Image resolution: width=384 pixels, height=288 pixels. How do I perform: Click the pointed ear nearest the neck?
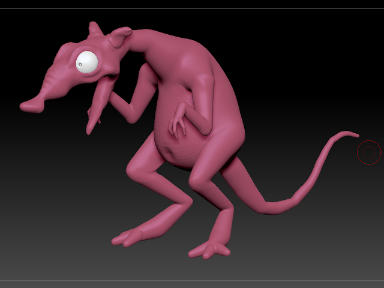click(120, 37)
